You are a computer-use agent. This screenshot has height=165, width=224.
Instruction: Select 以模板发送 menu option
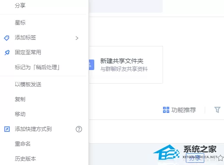pyautogui.click(x=28, y=84)
